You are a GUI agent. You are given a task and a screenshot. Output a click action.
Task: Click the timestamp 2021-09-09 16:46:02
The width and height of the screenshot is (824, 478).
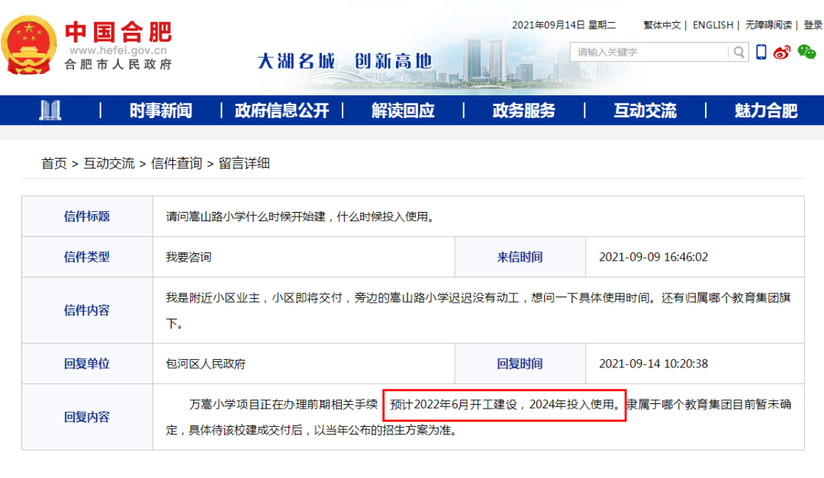click(x=653, y=257)
